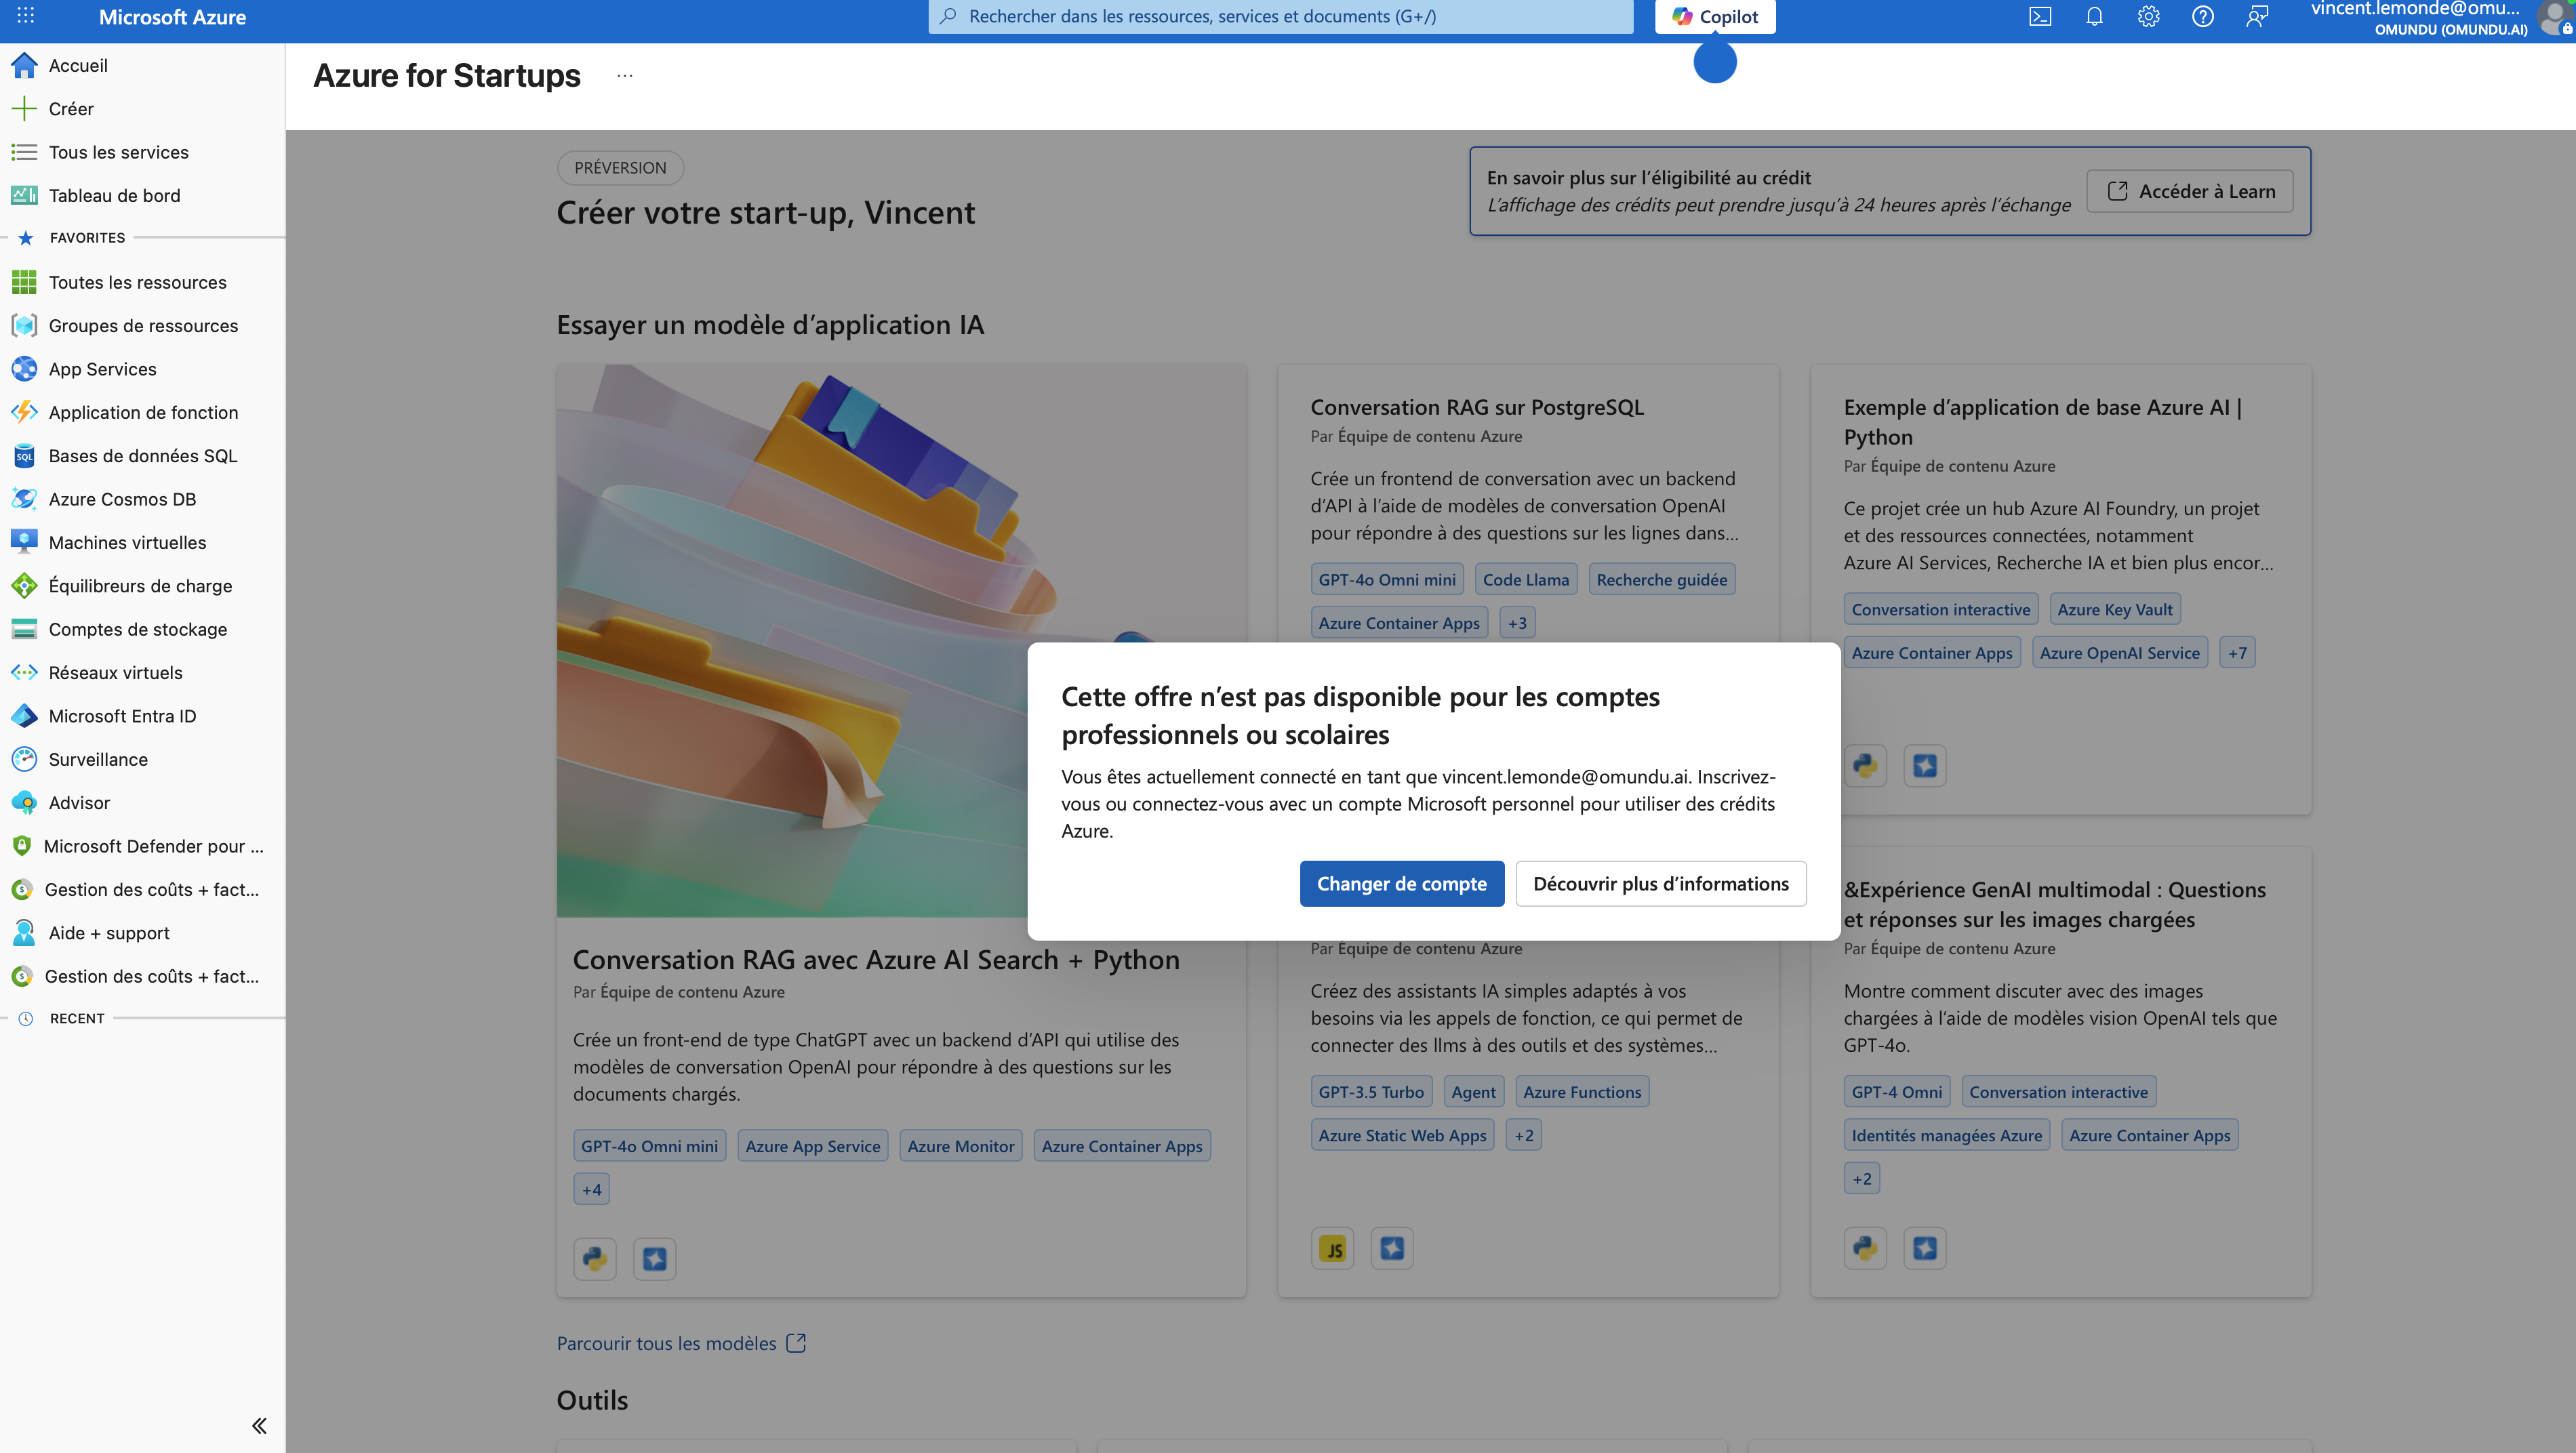Follow the Parcourir tous les modèles link

(681, 1343)
